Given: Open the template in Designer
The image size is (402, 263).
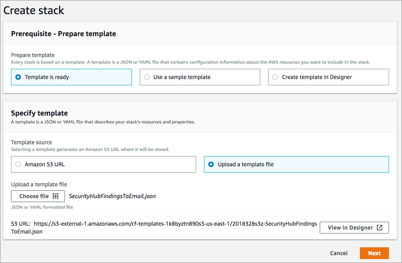Looking at the screenshot, I should (354, 228).
